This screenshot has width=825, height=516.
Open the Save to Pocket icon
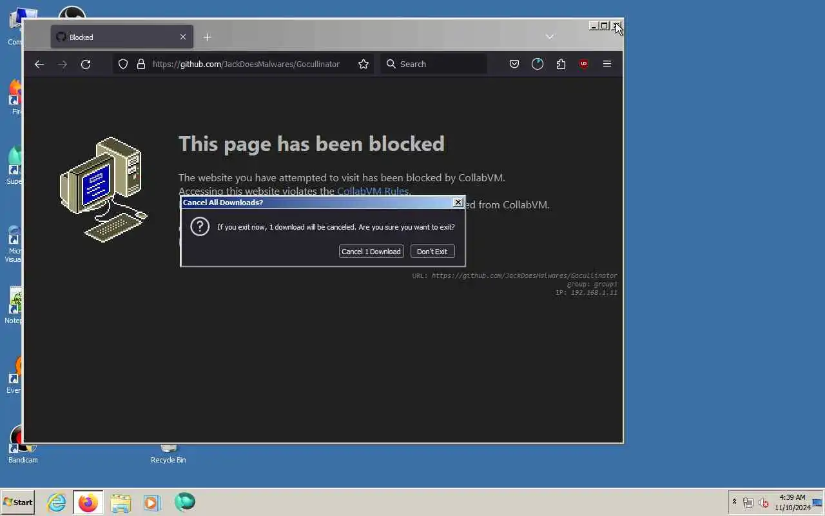point(514,64)
